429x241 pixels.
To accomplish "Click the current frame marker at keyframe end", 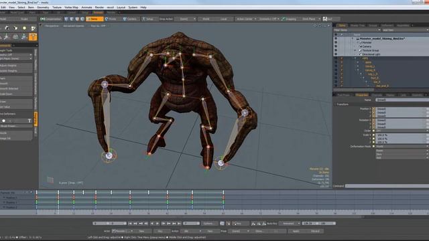I will 223,192.
